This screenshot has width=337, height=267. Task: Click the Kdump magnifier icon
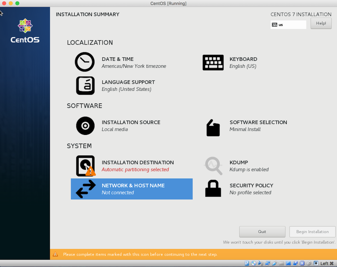click(213, 166)
